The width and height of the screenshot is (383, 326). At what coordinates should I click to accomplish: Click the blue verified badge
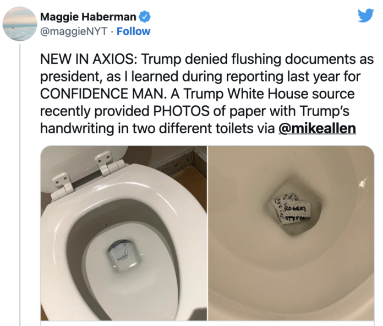pyautogui.click(x=145, y=17)
